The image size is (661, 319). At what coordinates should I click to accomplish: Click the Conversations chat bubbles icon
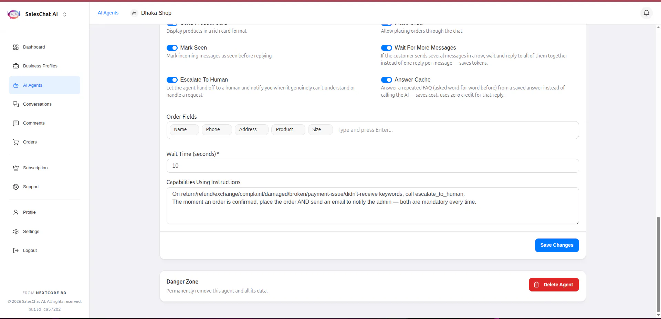tap(16, 104)
